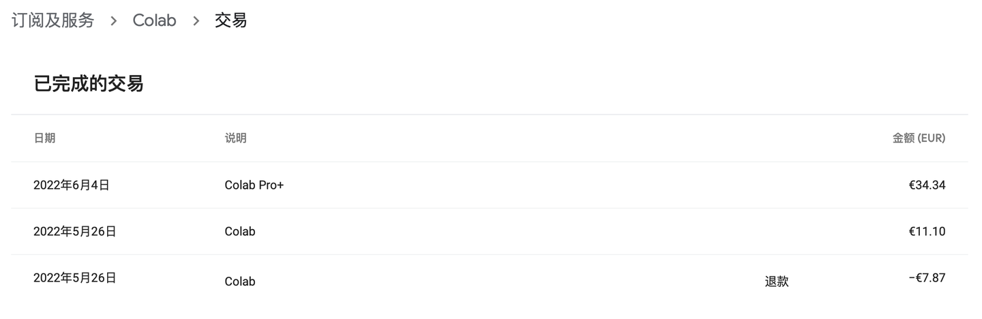Select date of the refunded transaction

[x=75, y=277]
